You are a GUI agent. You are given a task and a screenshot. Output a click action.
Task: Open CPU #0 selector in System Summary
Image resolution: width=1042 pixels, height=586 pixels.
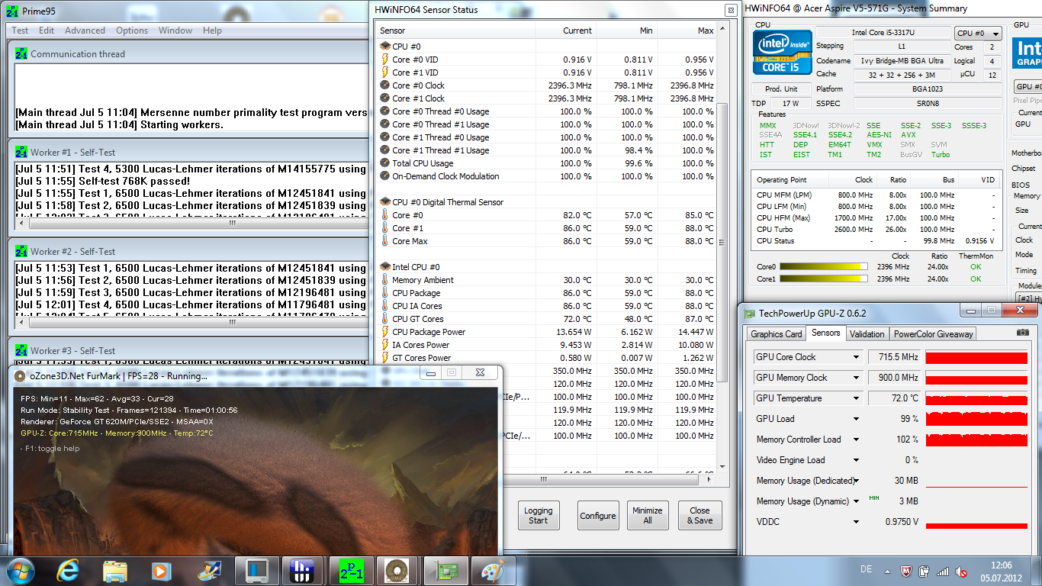tap(978, 34)
